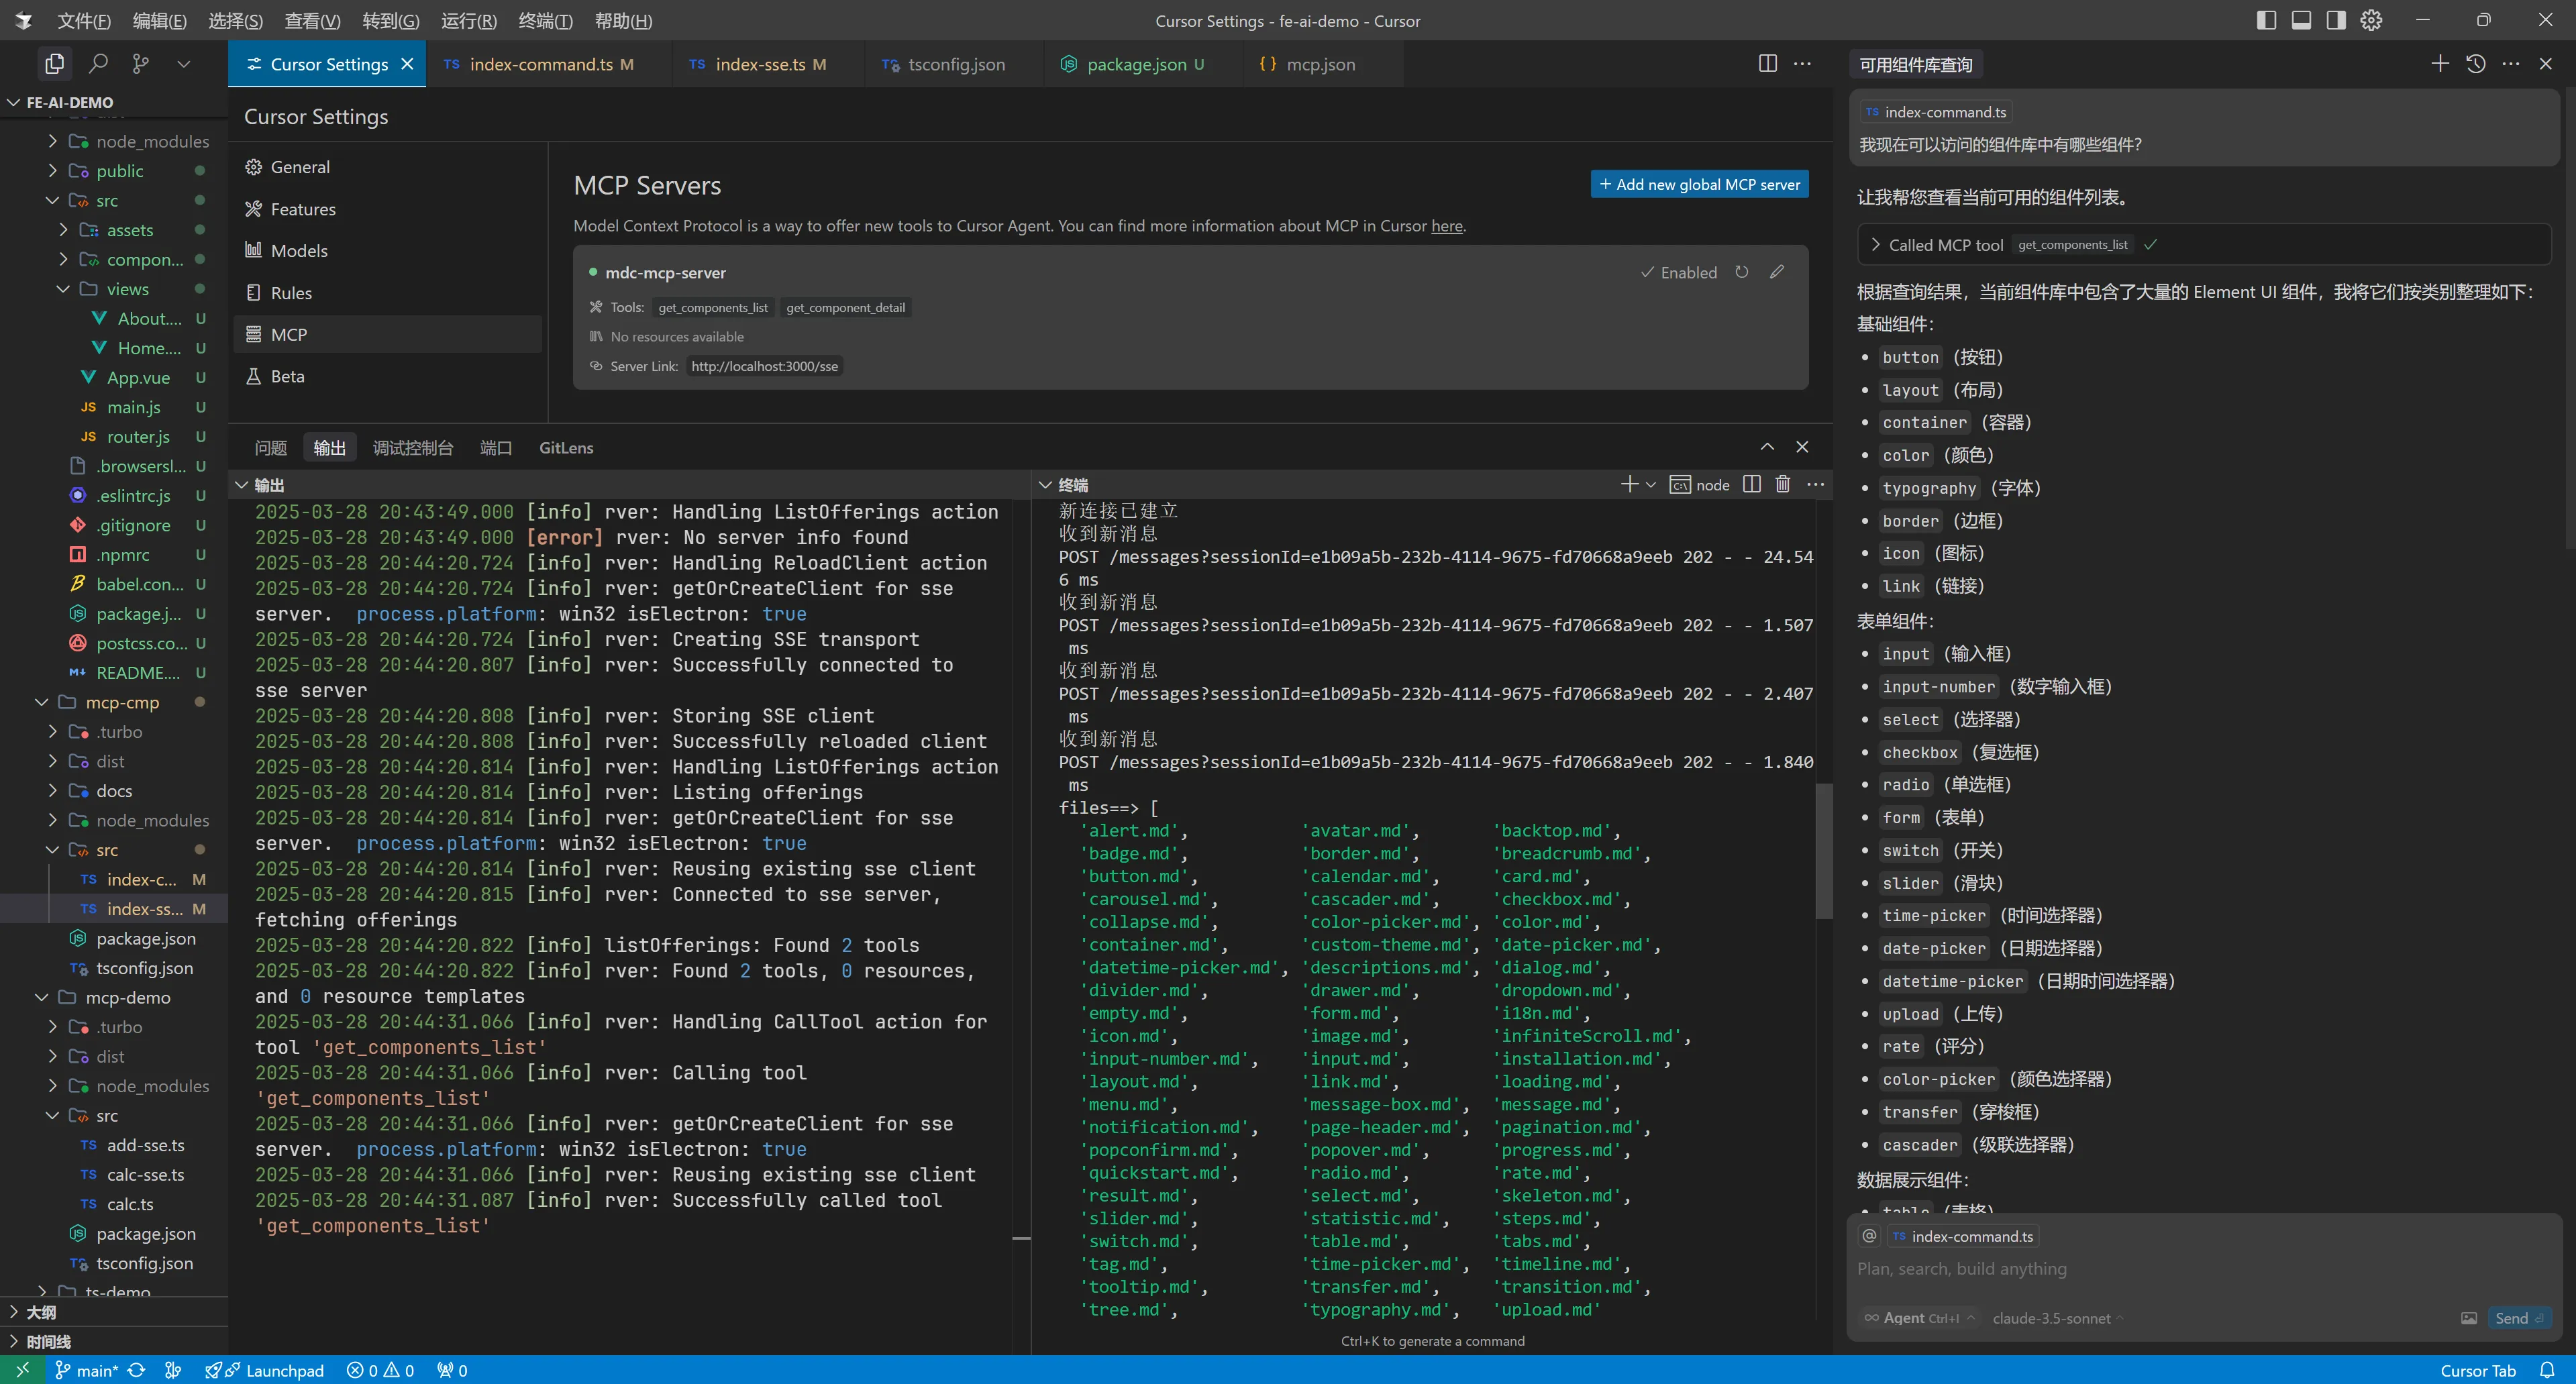Toggle the Enabled state of mdc-mcp-server
The width and height of the screenshot is (2576, 1384).
(1679, 272)
